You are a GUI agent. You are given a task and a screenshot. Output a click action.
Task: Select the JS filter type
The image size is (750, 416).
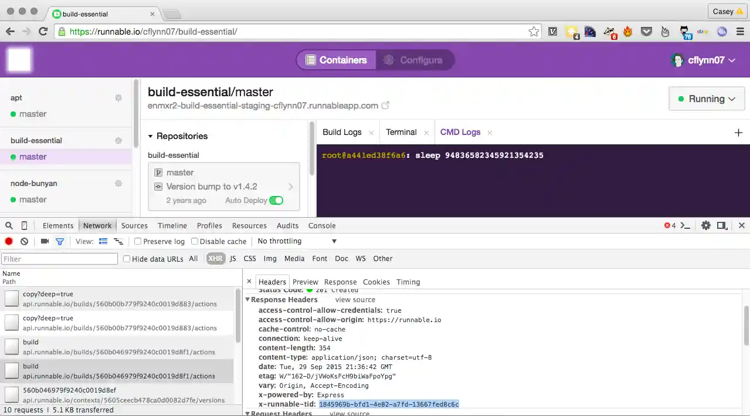(x=233, y=259)
